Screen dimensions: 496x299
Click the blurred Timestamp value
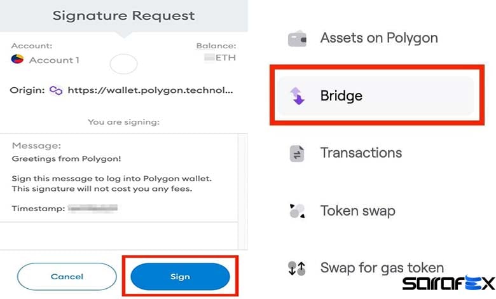[x=93, y=208]
